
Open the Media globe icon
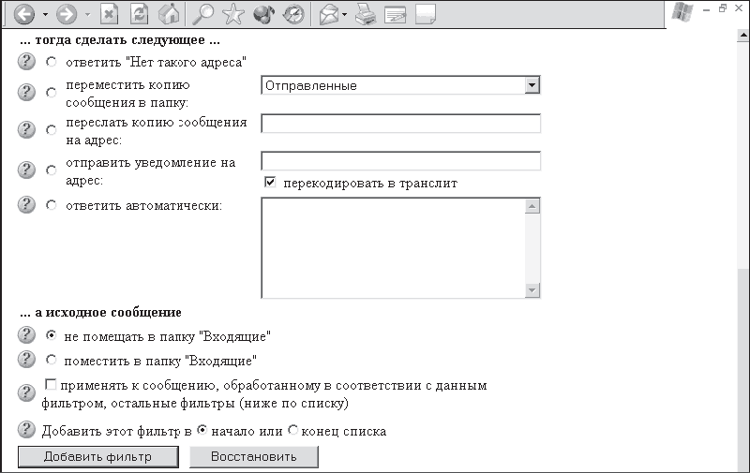point(263,14)
